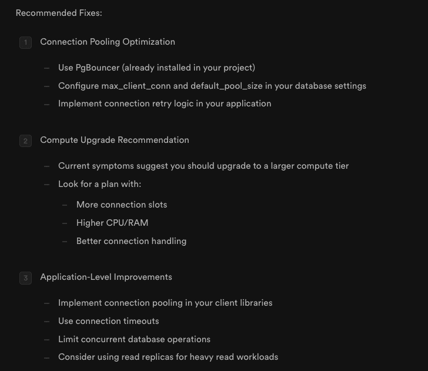Click Implement connection retry logic line
Screen dimensions: 428x371
point(165,103)
